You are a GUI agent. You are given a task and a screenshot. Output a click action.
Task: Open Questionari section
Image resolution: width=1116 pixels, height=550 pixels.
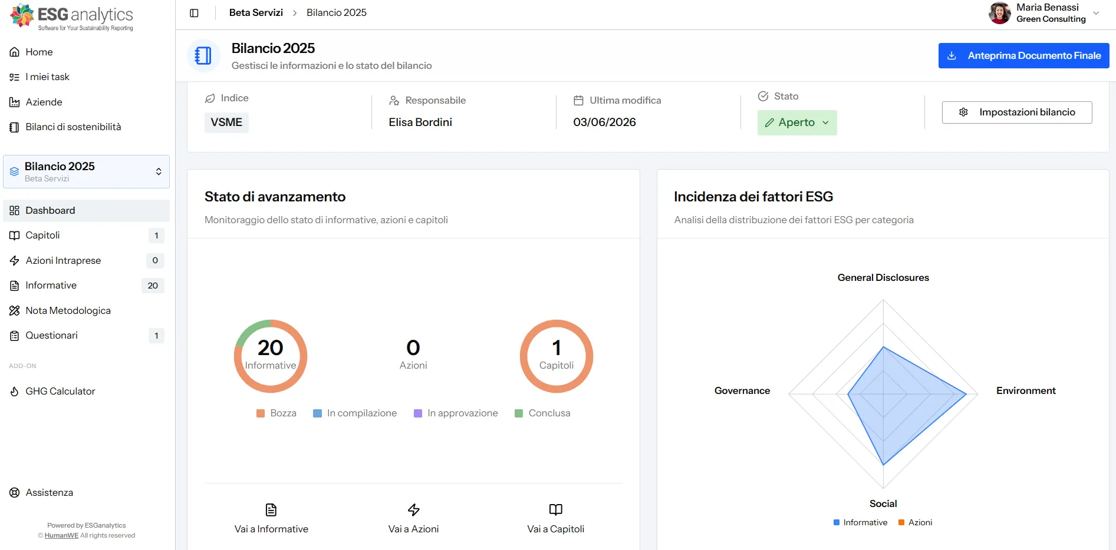(86, 335)
